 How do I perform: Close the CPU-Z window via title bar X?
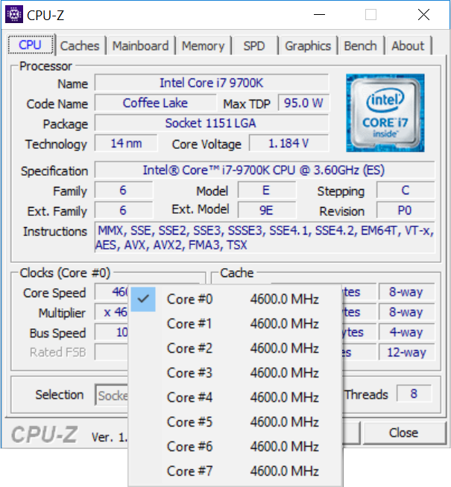423,14
